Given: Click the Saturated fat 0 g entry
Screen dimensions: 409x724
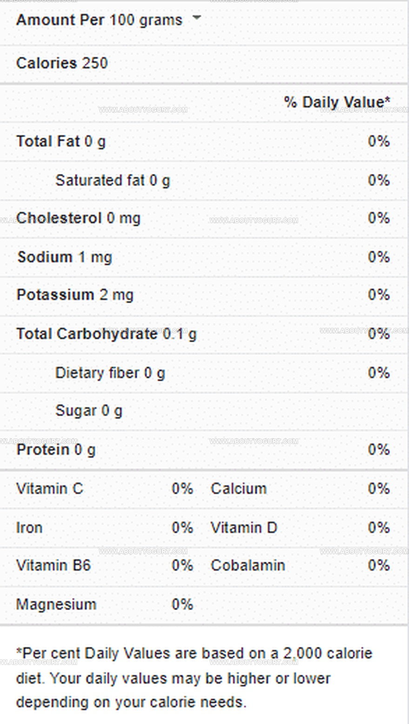Looking at the screenshot, I should pyautogui.click(x=113, y=180).
